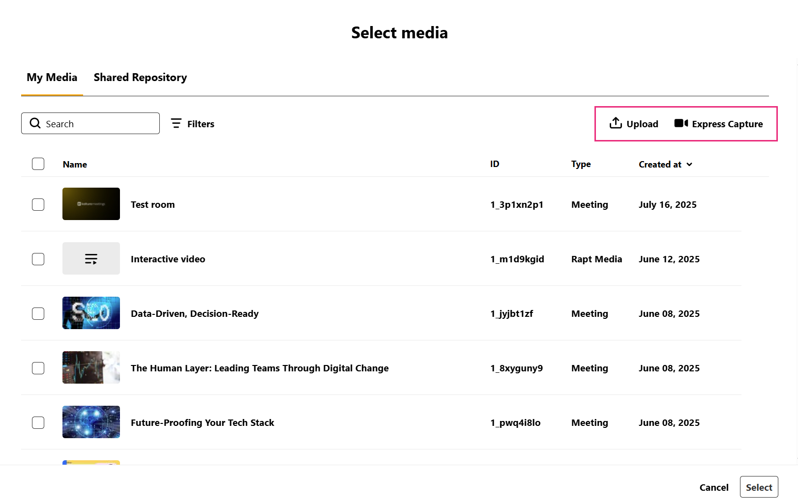Click the magnifier icon in search box
This screenshot has height=503, width=798.
[35, 123]
